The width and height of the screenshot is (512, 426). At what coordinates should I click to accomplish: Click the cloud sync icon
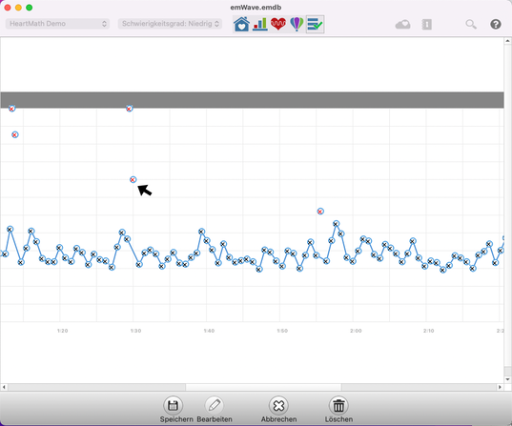[402, 25]
